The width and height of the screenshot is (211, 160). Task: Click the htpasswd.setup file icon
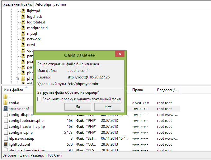coord(6,138)
